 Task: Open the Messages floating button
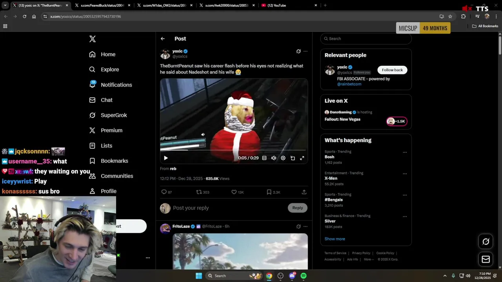[486, 259]
